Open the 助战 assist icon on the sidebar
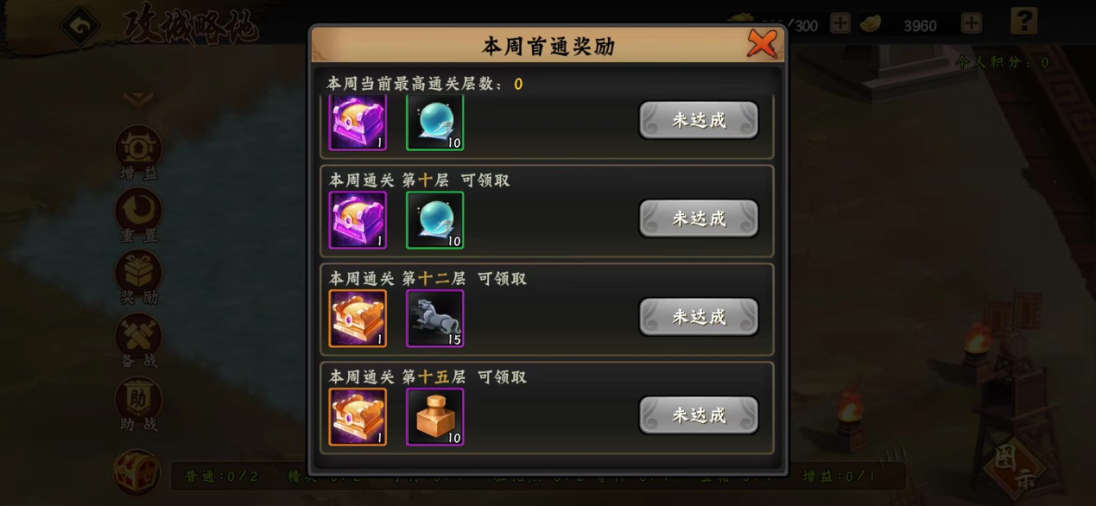The width and height of the screenshot is (1096, 506). pyautogui.click(x=138, y=402)
